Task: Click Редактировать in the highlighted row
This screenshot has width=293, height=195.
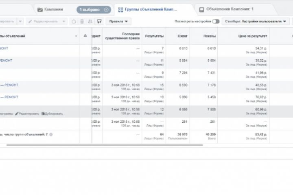Action: 27,114
